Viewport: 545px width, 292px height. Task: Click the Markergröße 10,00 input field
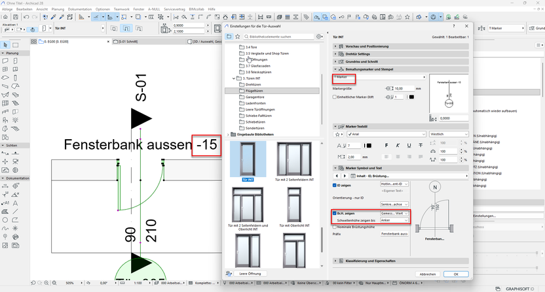pos(404,88)
